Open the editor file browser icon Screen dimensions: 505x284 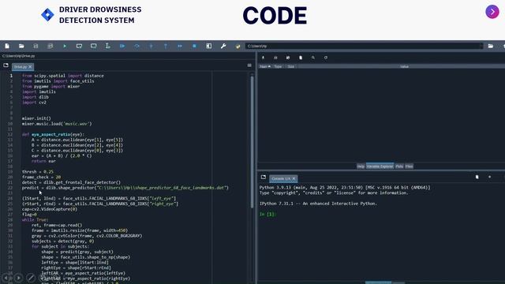6,65
